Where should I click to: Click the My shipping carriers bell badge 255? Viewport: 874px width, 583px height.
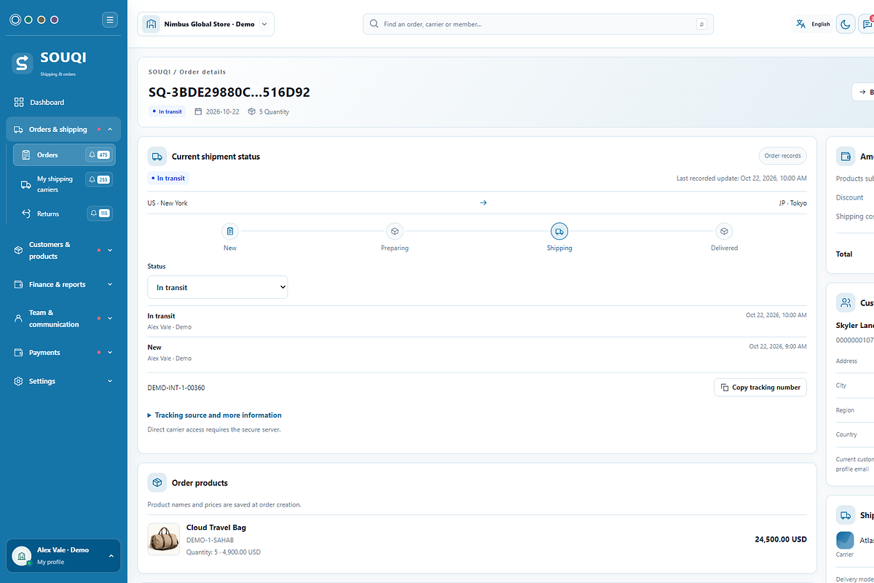click(x=98, y=179)
